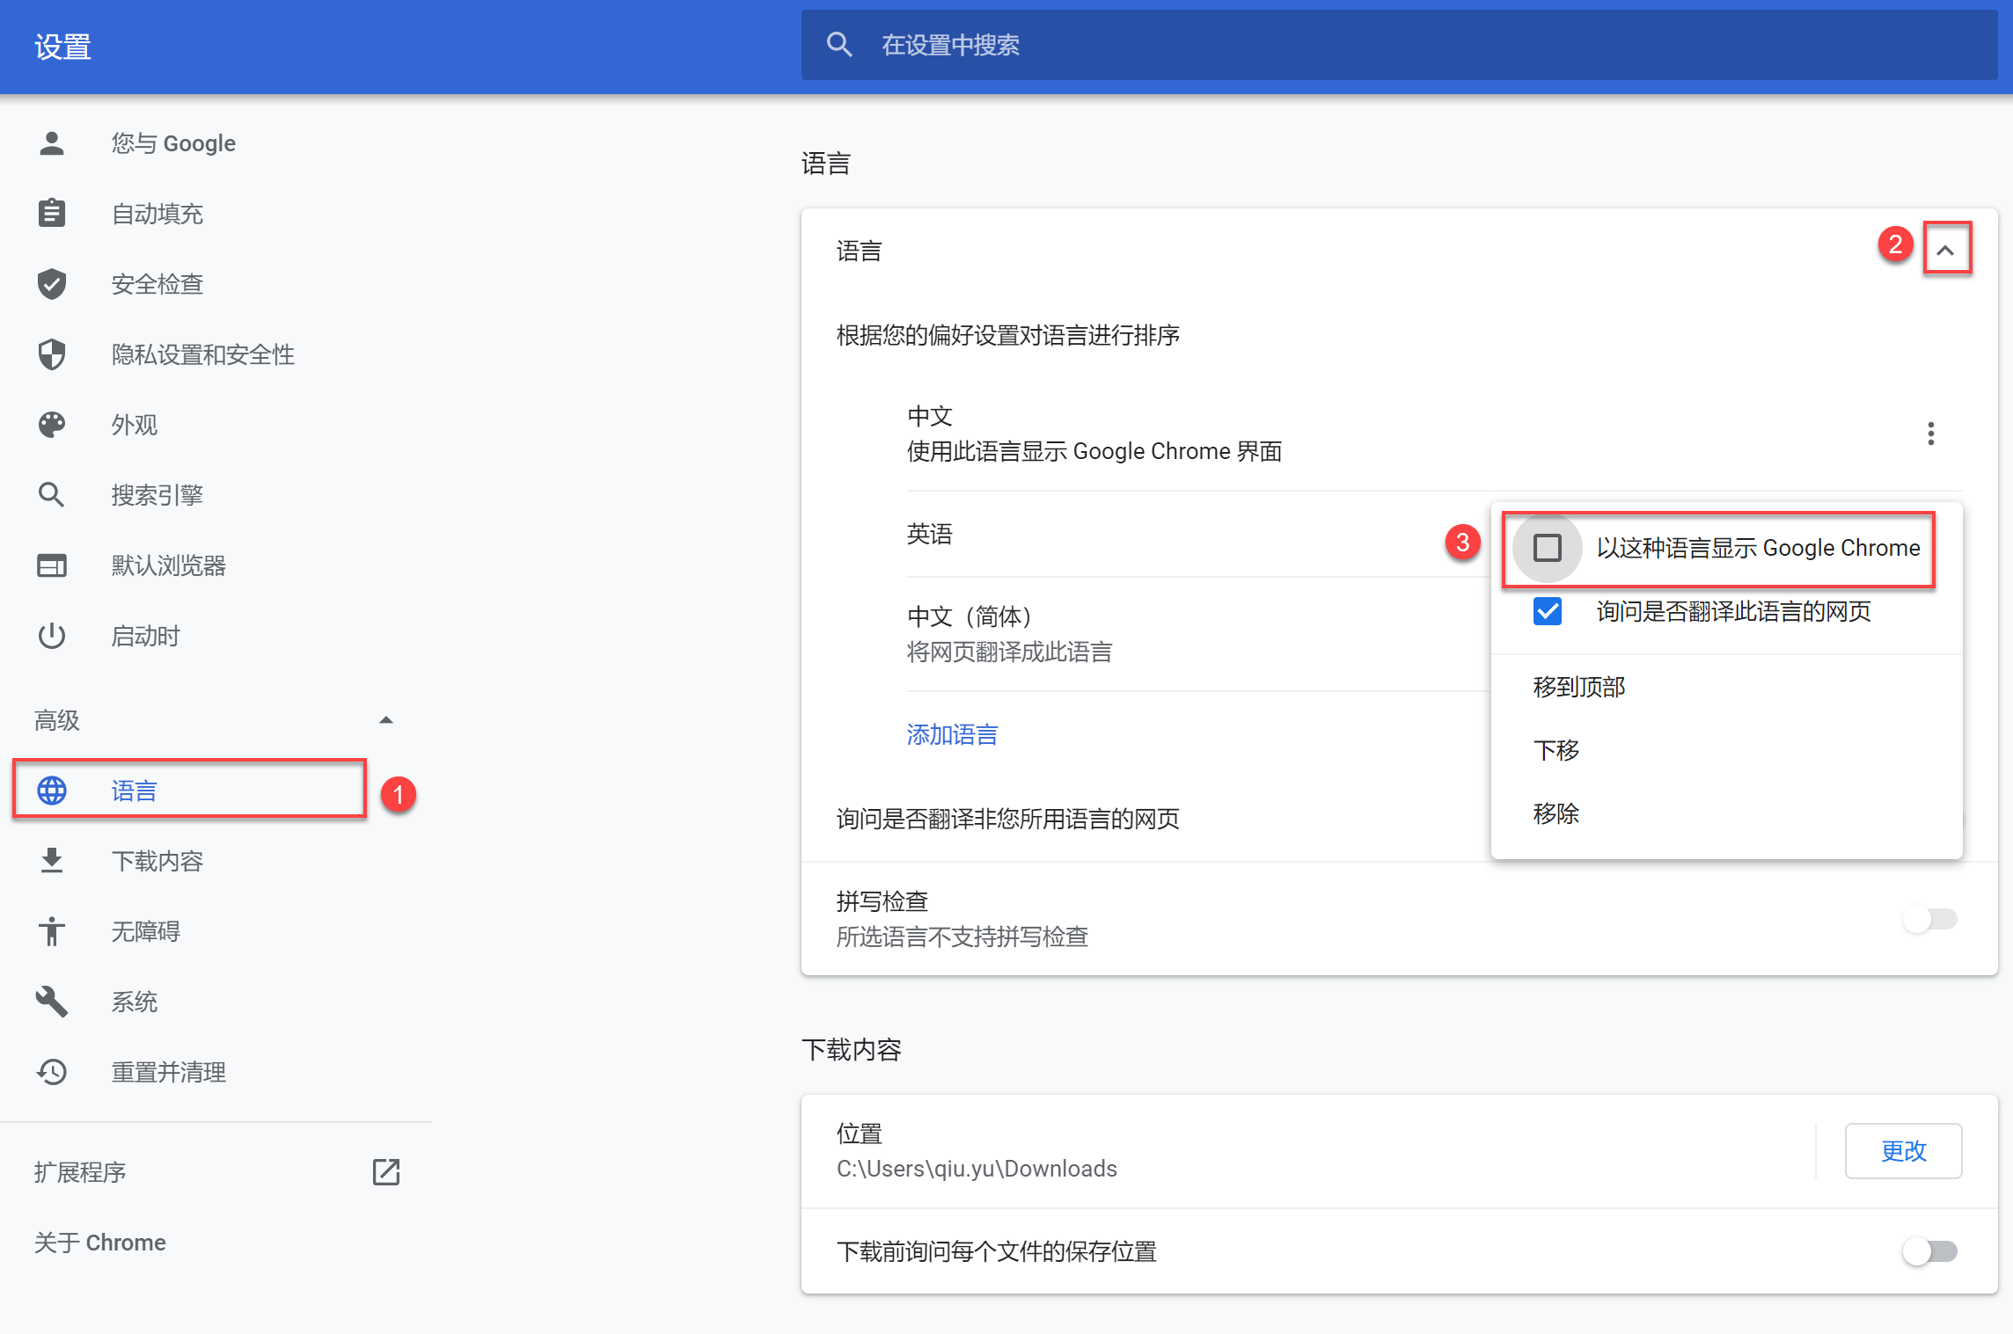Collapse the 语言 section with the chevron
2013x1334 pixels.
(1945, 251)
